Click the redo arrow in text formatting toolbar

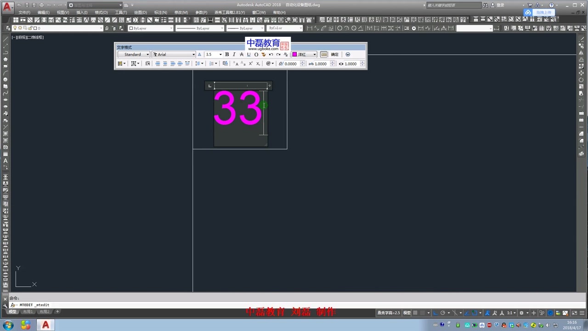[x=278, y=54]
